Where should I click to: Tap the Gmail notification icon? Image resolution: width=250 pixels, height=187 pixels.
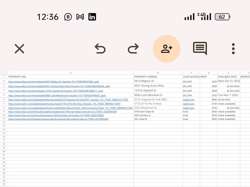80,17
